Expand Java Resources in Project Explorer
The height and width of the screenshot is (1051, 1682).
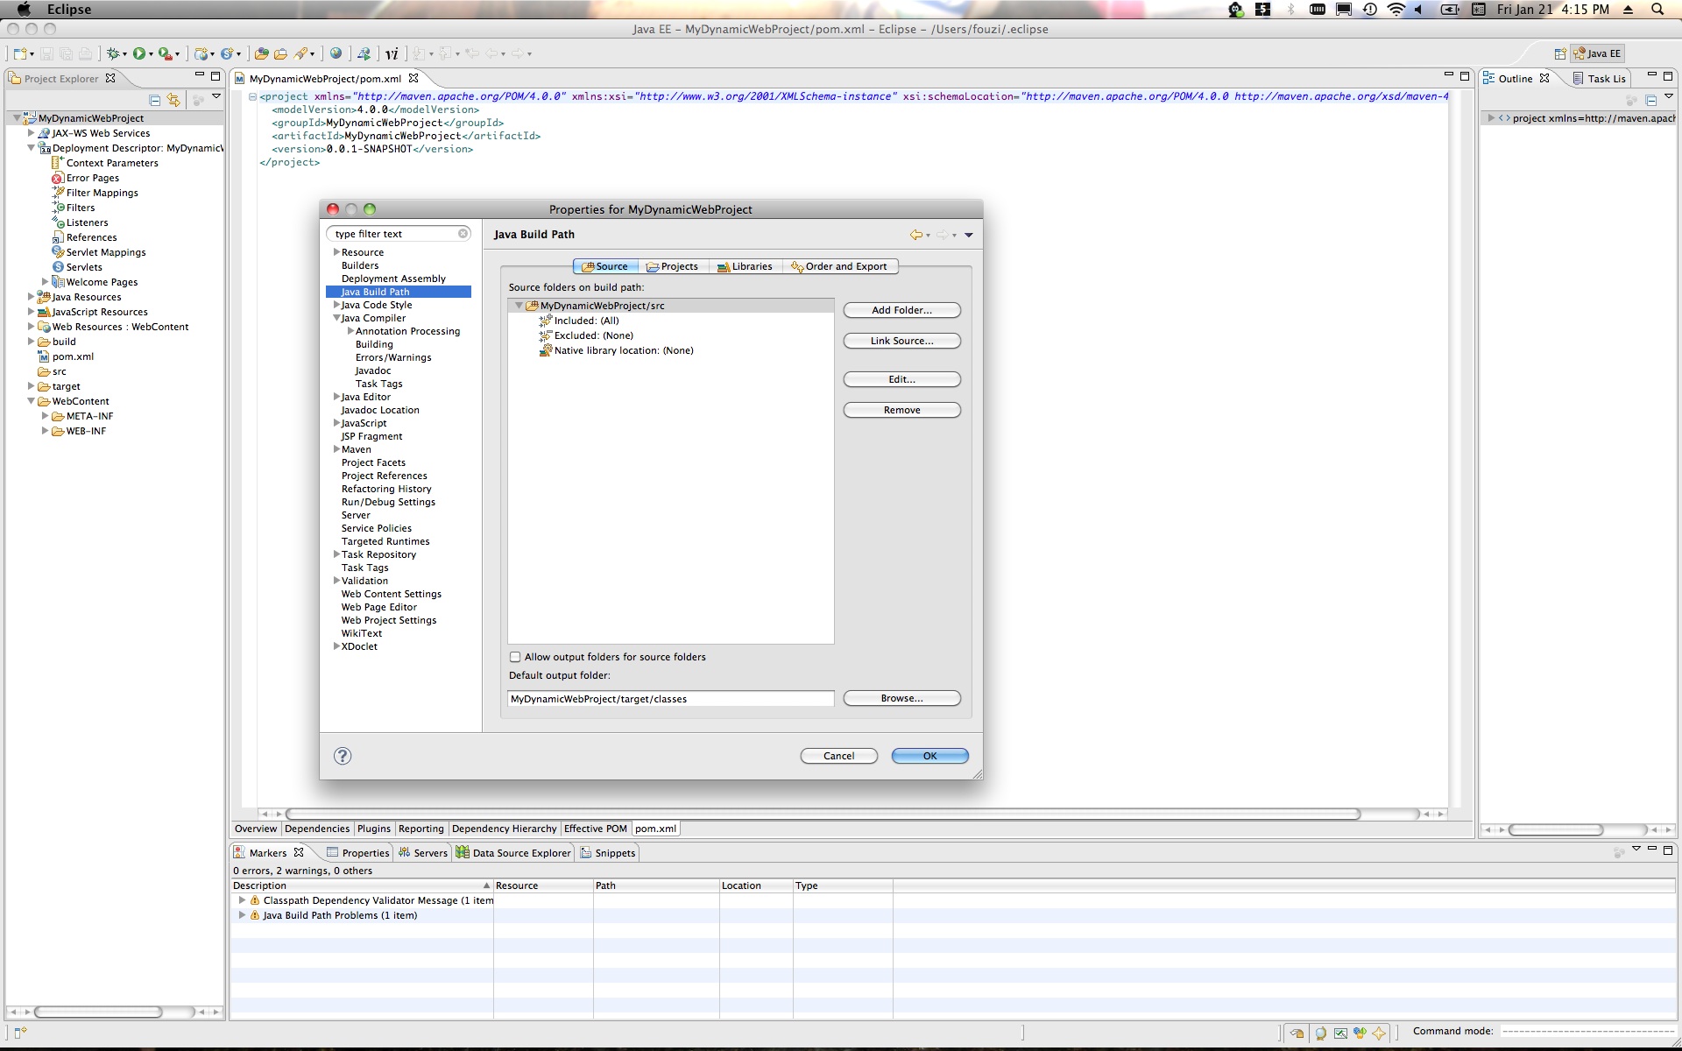click(31, 297)
